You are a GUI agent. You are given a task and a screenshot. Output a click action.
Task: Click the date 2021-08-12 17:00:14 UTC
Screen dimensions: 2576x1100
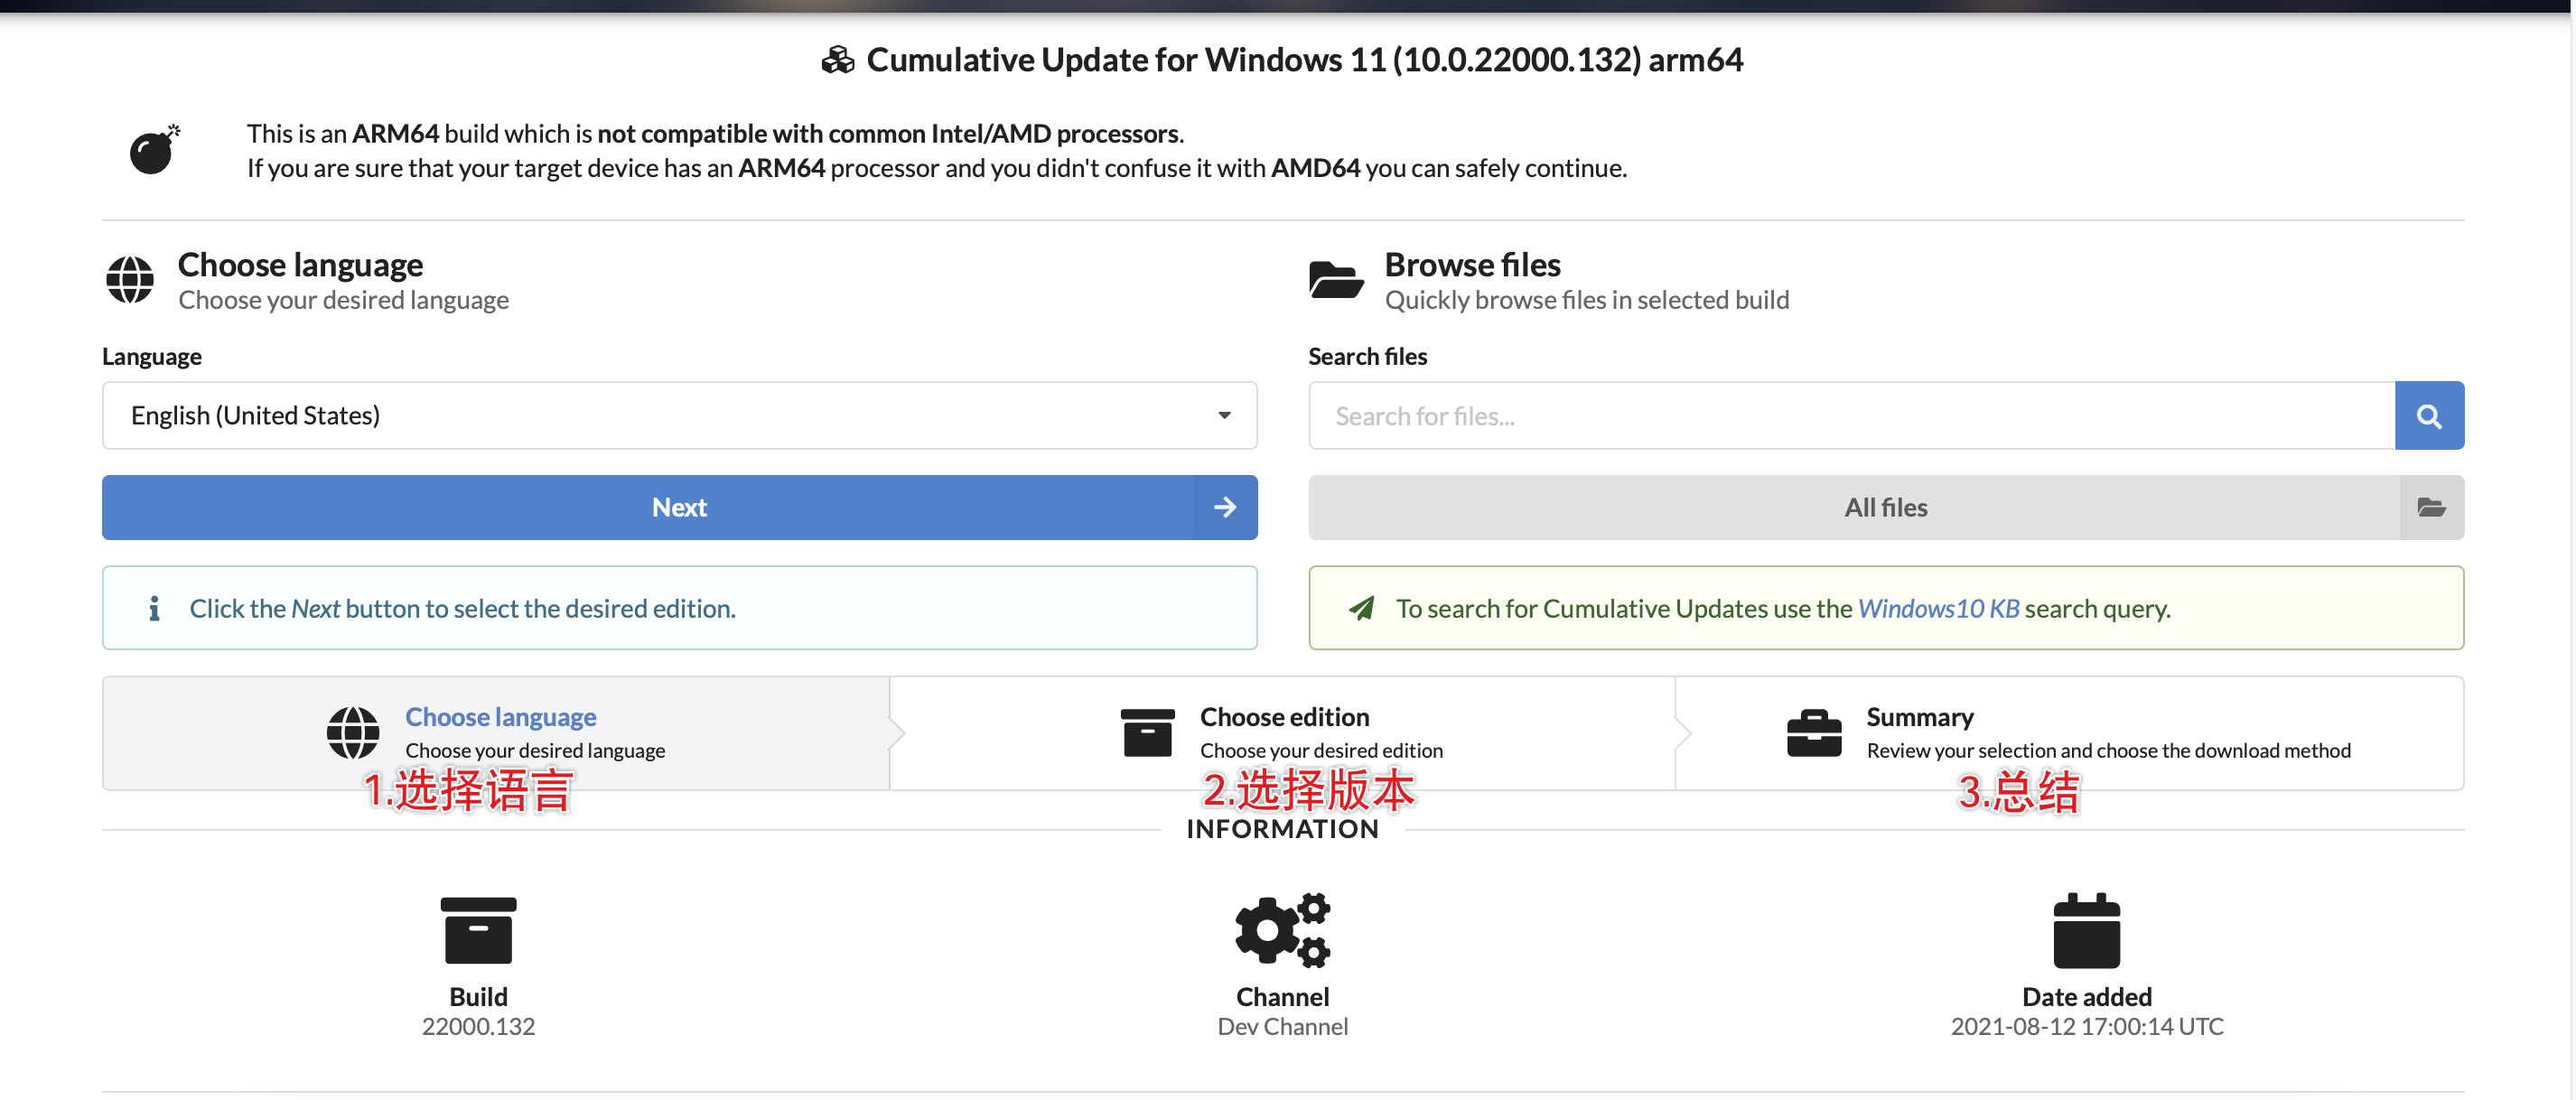[2087, 1026]
